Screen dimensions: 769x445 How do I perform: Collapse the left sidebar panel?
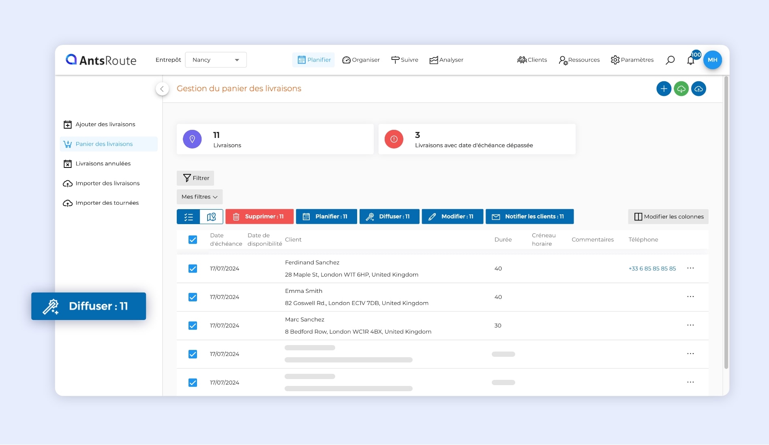pyautogui.click(x=162, y=89)
